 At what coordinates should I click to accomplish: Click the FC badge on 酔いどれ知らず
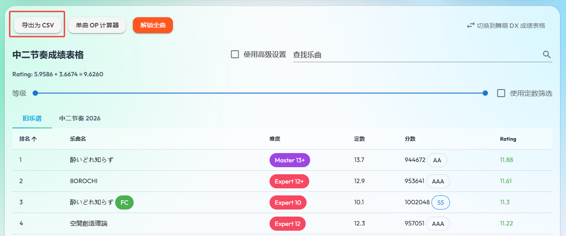124,202
